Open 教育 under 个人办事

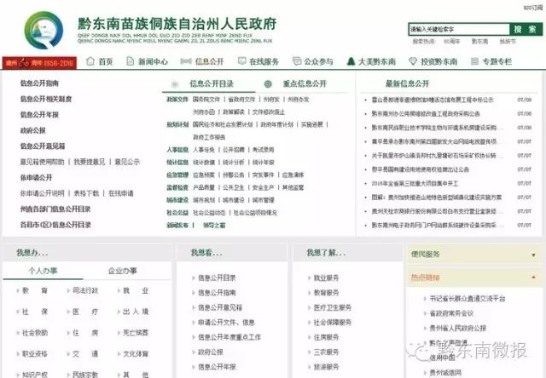[35, 290]
